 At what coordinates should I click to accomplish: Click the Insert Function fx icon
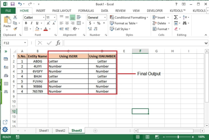coord(58,43)
